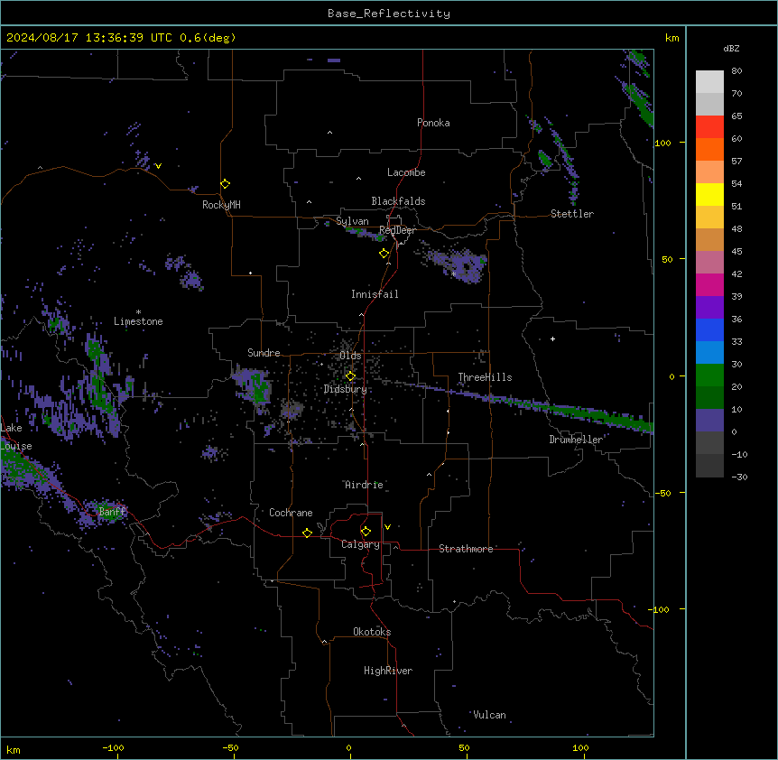
Task: Pick the violet 36-39 dBZ legend swatch
Action: point(709,308)
